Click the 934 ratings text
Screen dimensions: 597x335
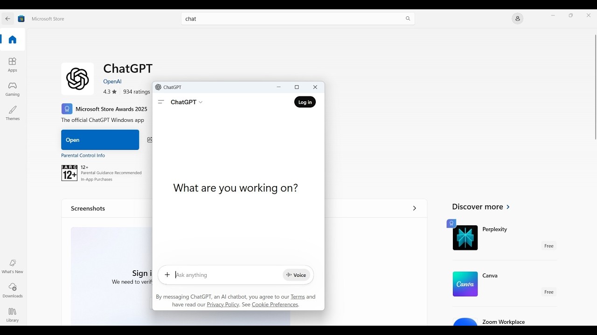[137, 92]
